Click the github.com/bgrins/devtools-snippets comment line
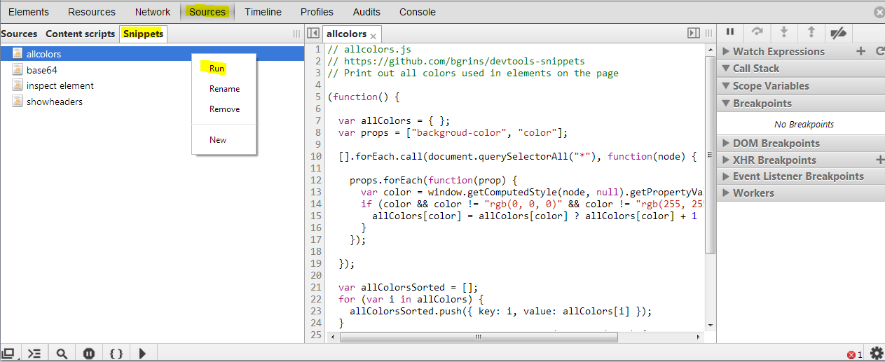Viewport: 885px width, 362px height. click(x=456, y=62)
